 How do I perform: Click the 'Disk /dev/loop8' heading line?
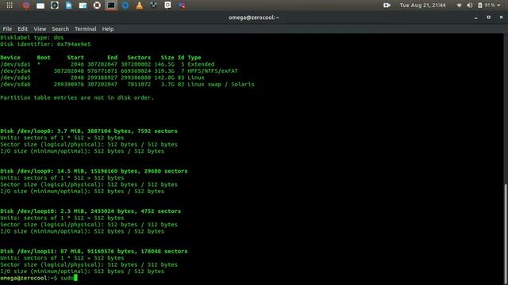click(x=89, y=131)
